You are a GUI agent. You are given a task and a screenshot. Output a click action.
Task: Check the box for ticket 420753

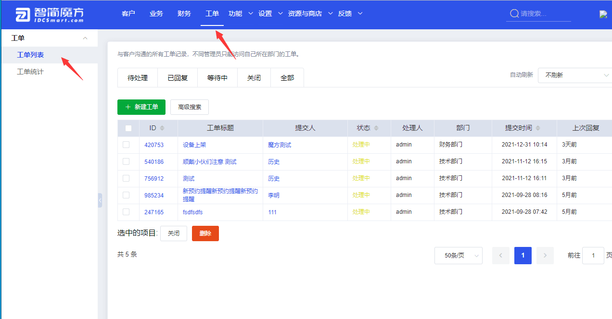click(126, 145)
